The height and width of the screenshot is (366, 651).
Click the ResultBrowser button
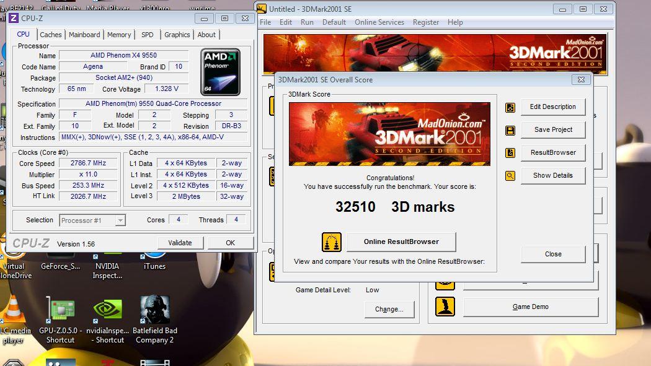point(553,152)
